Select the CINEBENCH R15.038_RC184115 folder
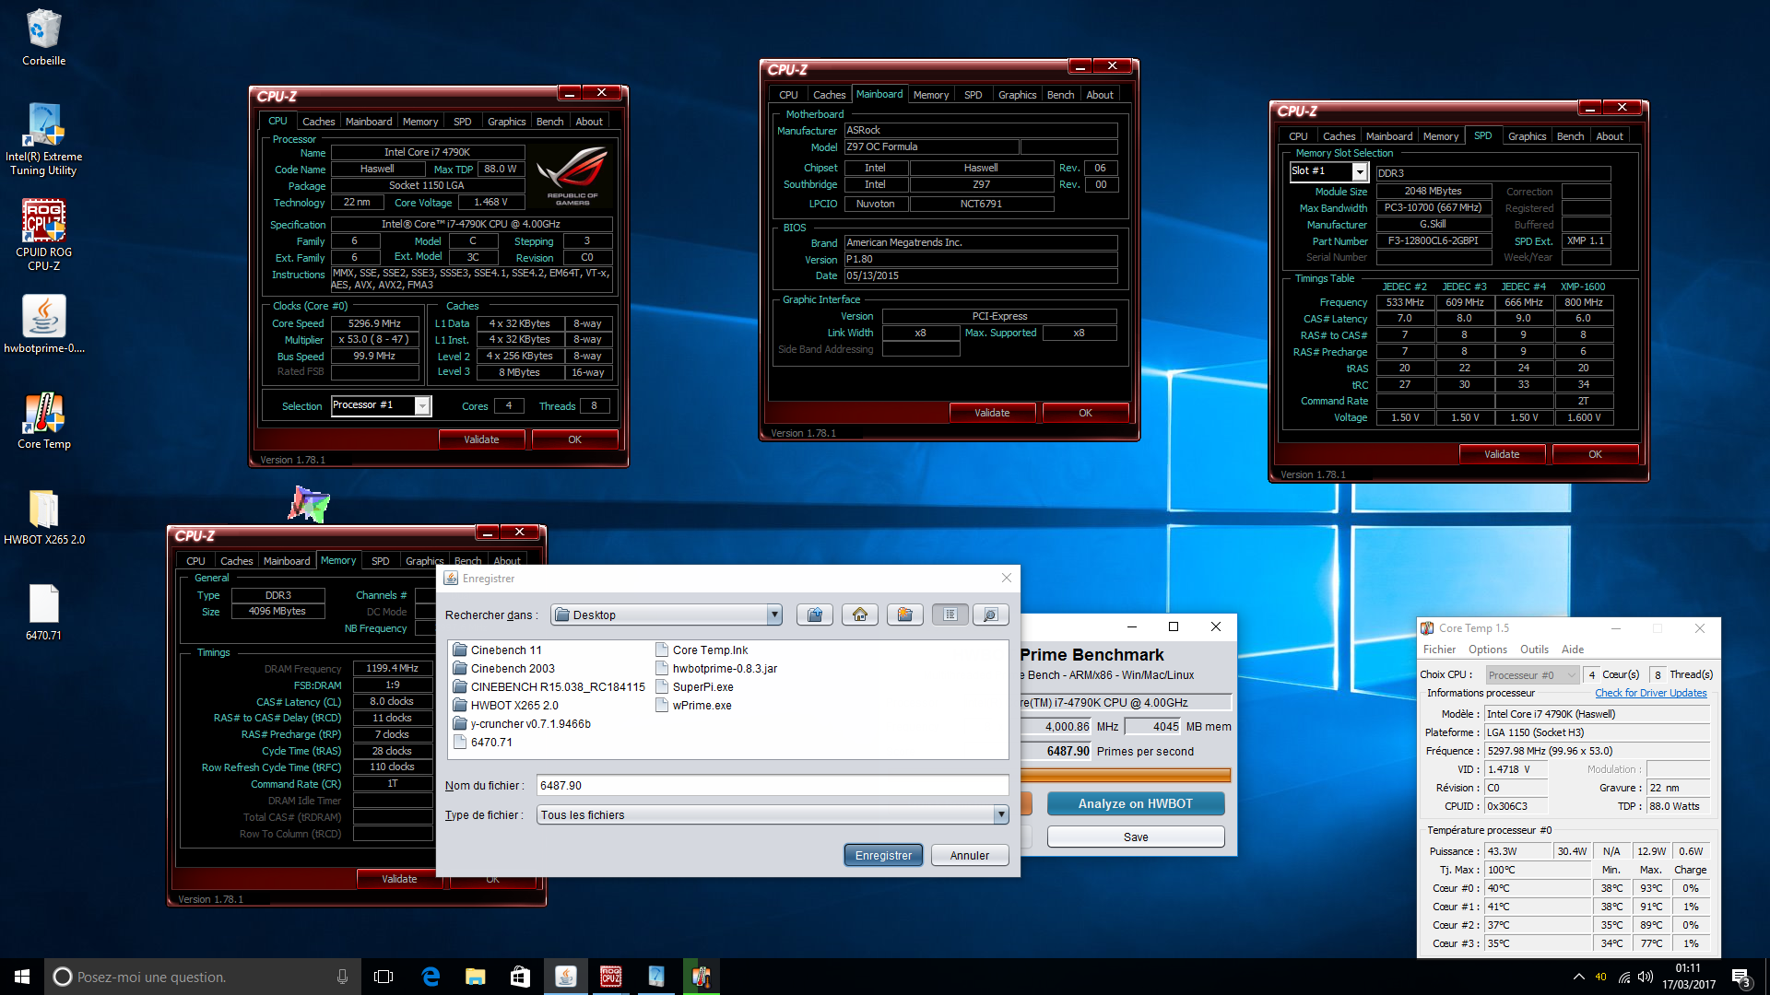The image size is (1770, 995). click(549, 686)
